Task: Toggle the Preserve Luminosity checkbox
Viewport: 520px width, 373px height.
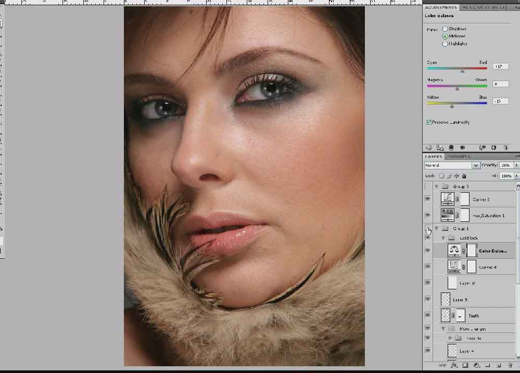Action: point(429,122)
